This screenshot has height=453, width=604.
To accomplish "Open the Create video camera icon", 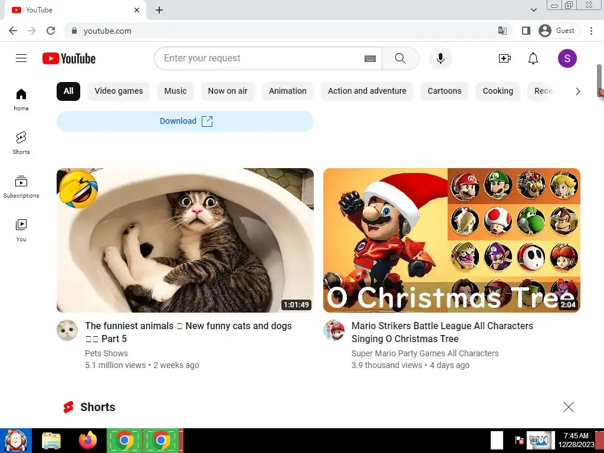I will click(505, 58).
